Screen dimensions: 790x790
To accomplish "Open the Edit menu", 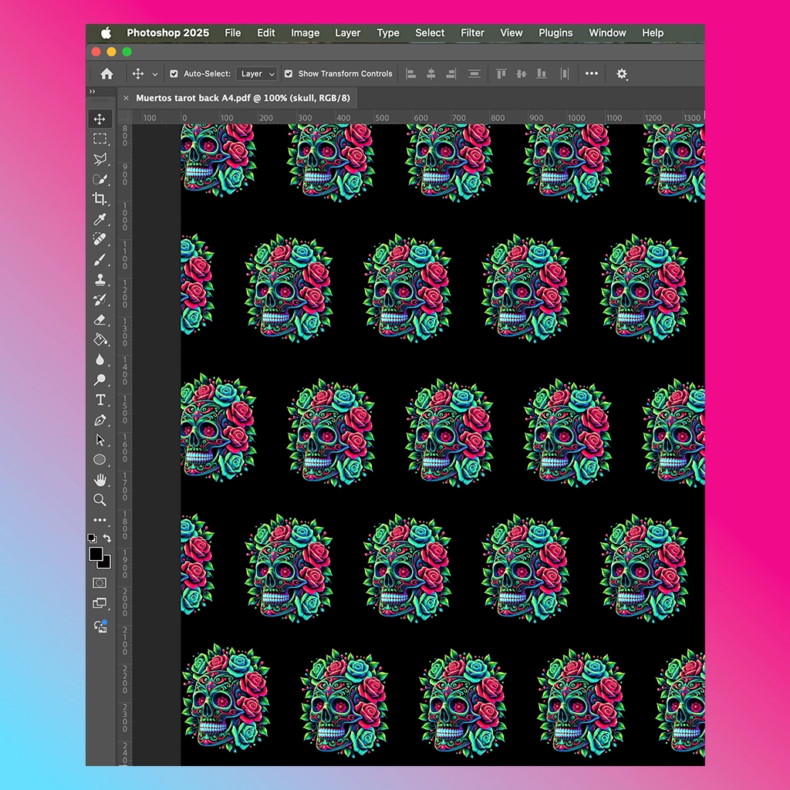I will 266,32.
